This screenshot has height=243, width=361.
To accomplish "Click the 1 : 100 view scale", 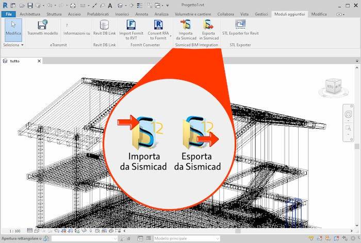I will [14, 231].
